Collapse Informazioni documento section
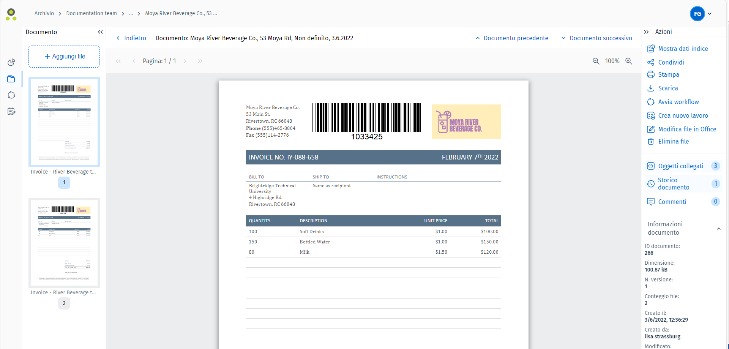Screen dimensions: 729x349 (x=718, y=229)
